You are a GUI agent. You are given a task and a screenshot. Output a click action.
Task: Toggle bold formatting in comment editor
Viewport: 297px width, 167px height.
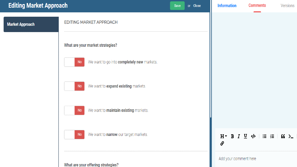232,136
